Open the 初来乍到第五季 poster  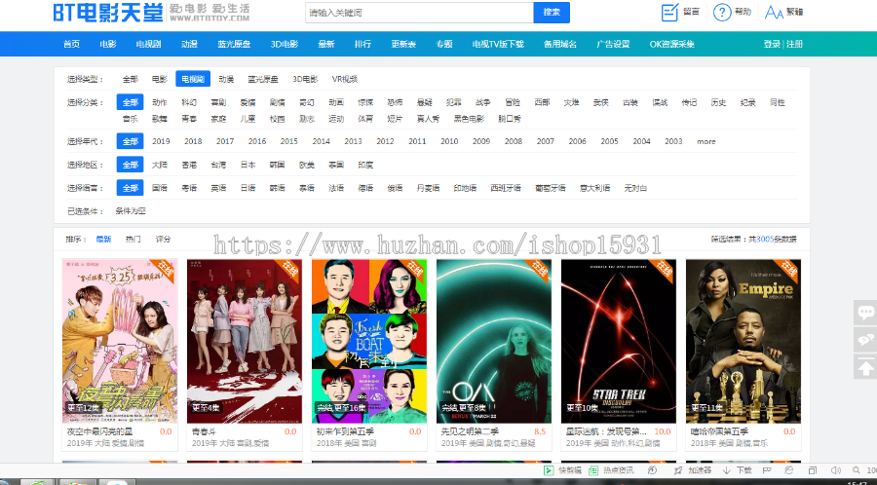pos(369,341)
